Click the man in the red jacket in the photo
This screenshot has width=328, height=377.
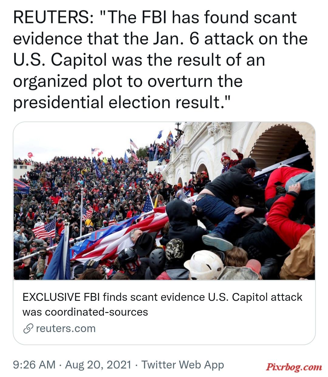click(x=287, y=206)
